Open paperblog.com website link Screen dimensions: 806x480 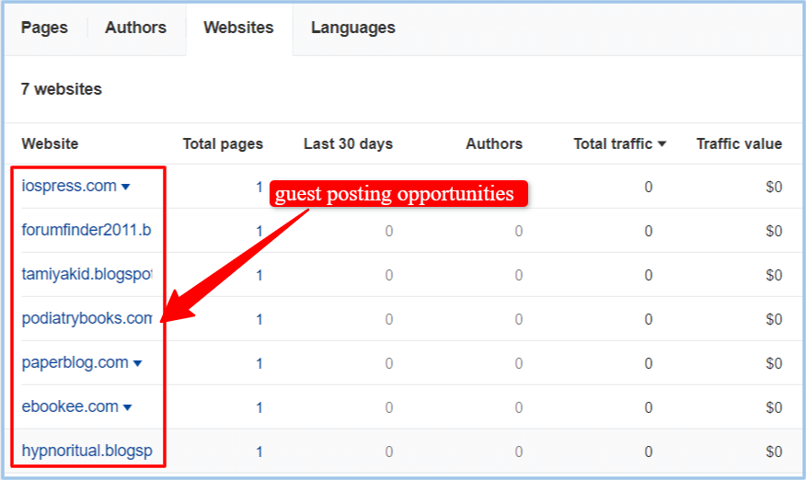[75, 363]
